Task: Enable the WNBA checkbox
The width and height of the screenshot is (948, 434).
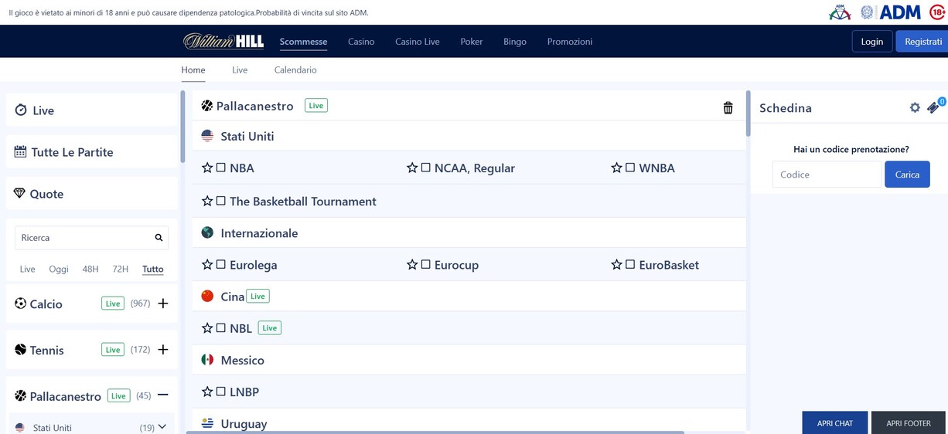Action: 631,168
